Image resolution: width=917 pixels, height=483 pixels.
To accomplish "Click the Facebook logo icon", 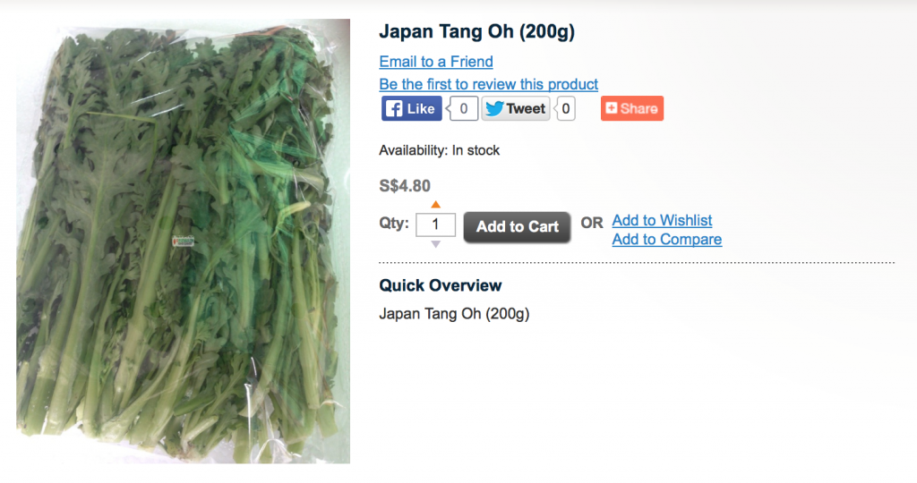I will coord(394,109).
